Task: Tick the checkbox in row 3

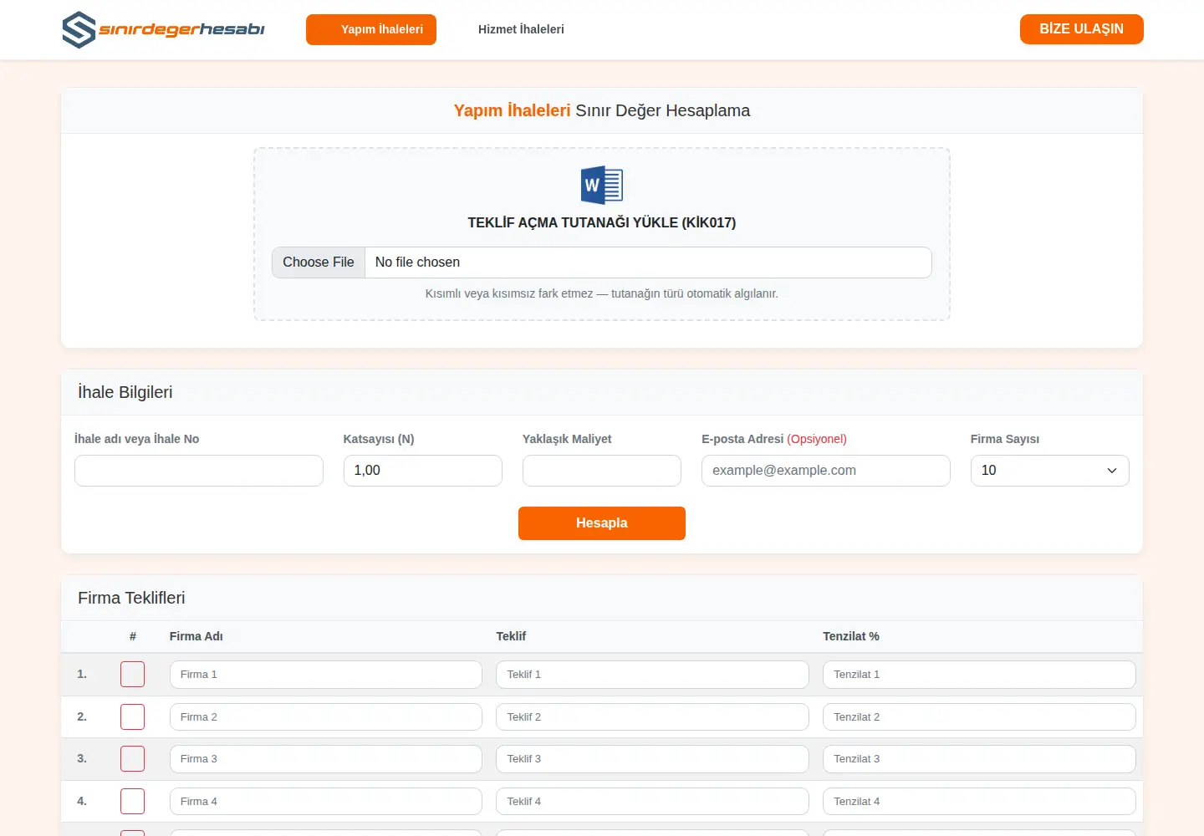Action: (x=133, y=759)
